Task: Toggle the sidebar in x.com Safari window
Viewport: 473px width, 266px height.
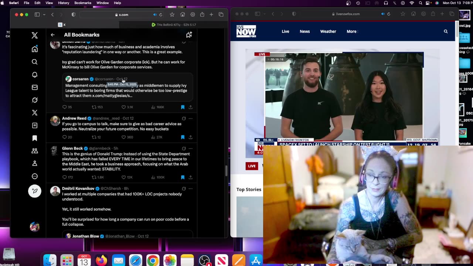Action: [x=37, y=14]
